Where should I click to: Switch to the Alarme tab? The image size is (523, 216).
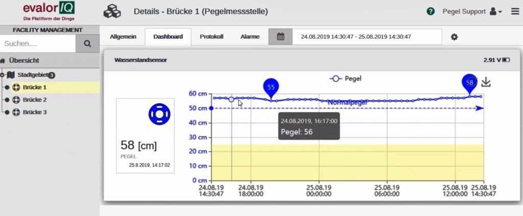tap(250, 37)
